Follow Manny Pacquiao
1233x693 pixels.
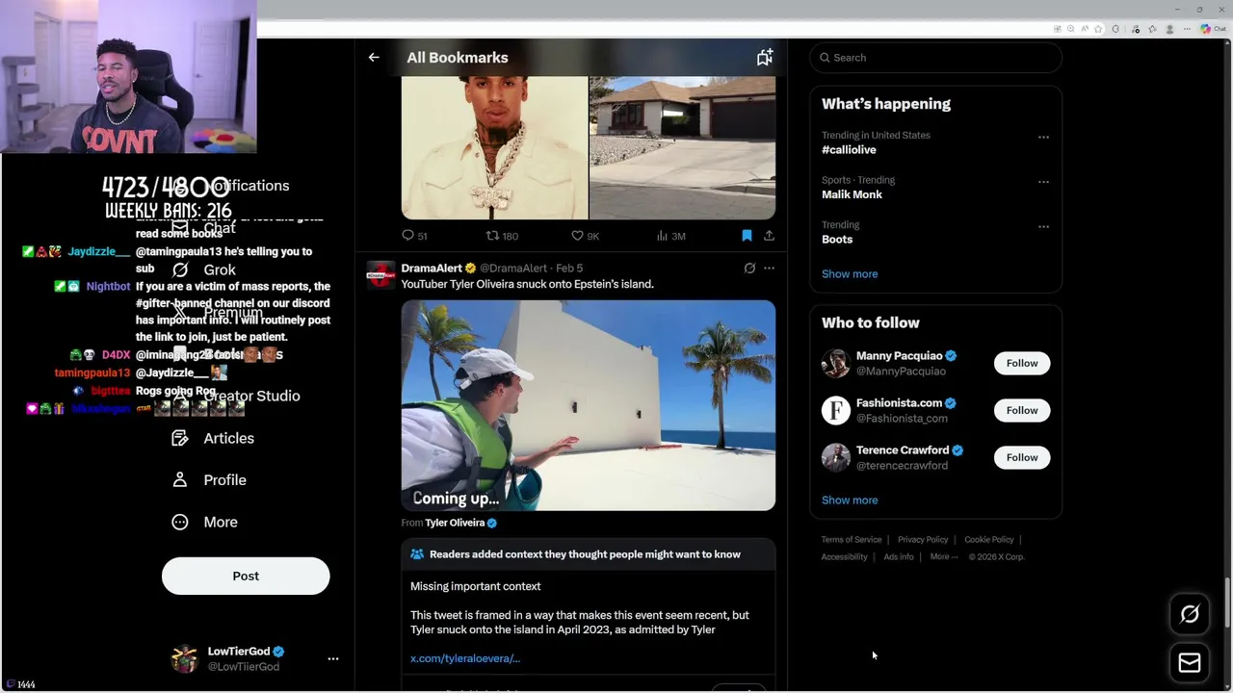(x=1022, y=363)
